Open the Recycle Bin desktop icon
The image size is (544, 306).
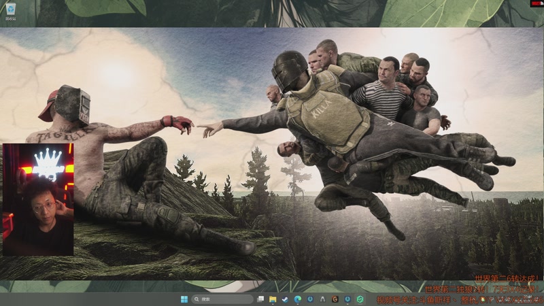[10, 12]
